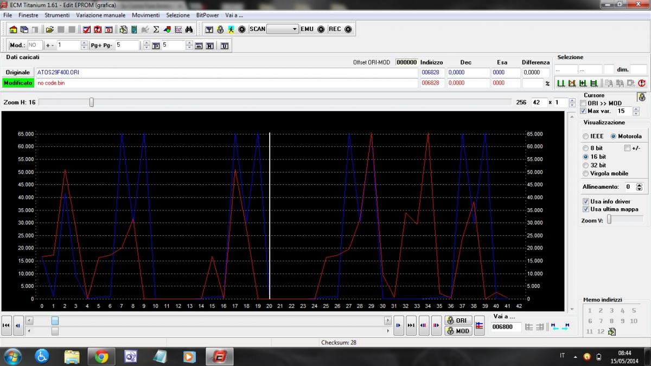Open the SCAN dropdown list
Screen dimensions: 651x366
295,29
